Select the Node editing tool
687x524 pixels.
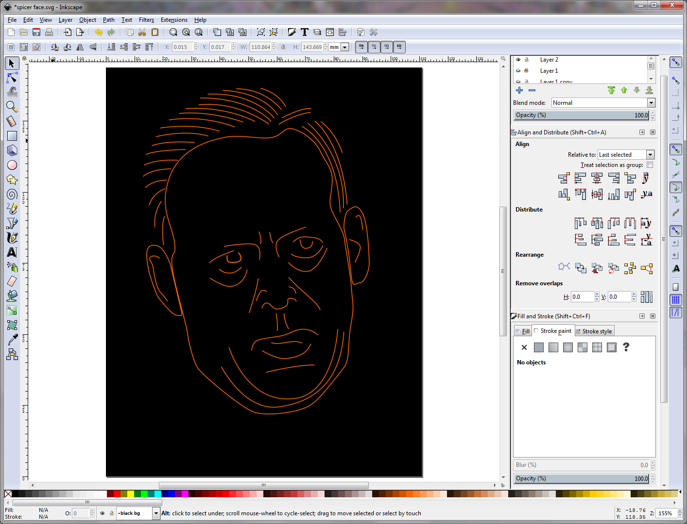[12, 78]
